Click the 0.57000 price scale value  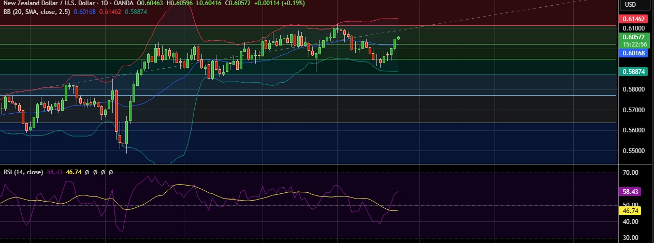point(633,110)
